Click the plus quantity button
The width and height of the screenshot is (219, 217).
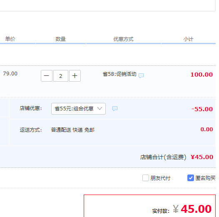click(x=75, y=76)
